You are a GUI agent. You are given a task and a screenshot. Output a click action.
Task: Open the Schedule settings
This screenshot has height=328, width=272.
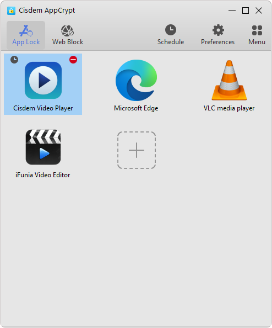[171, 35]
